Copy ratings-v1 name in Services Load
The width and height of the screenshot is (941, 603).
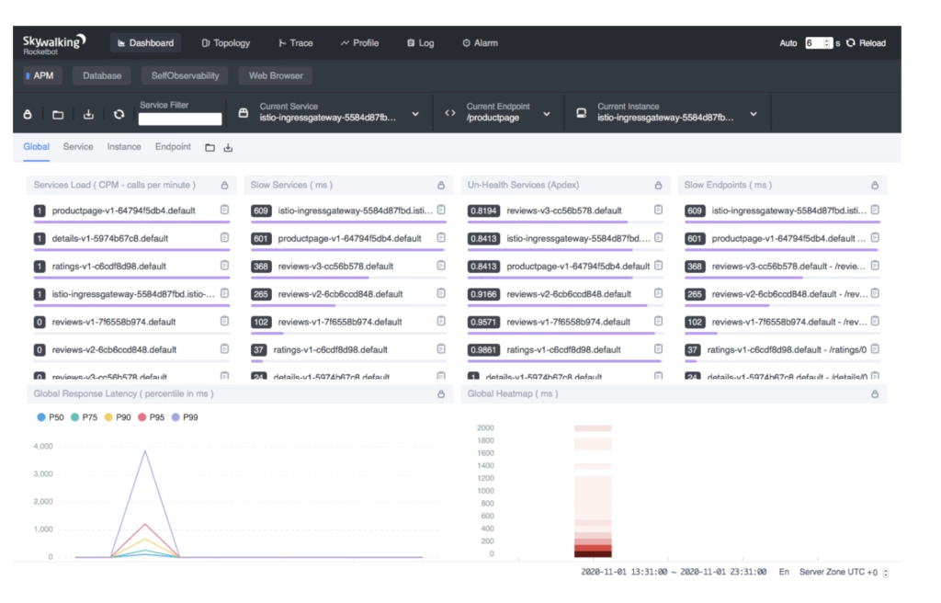point(224,266)
